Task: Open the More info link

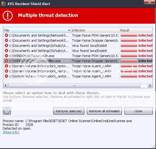Action: (11, 132)
